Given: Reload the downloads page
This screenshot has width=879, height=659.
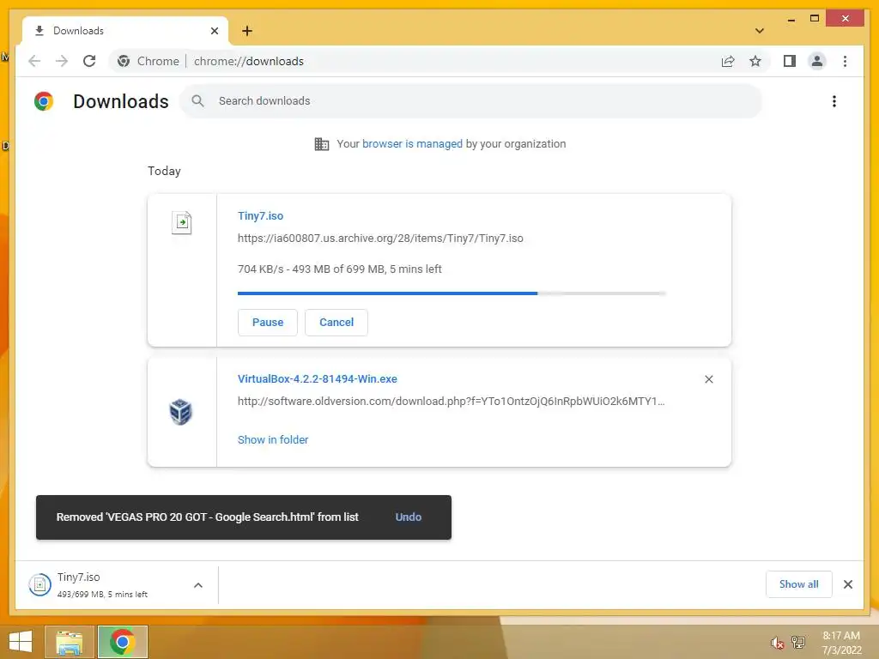Looking at the screenshot, I should (x=89, y=61).
